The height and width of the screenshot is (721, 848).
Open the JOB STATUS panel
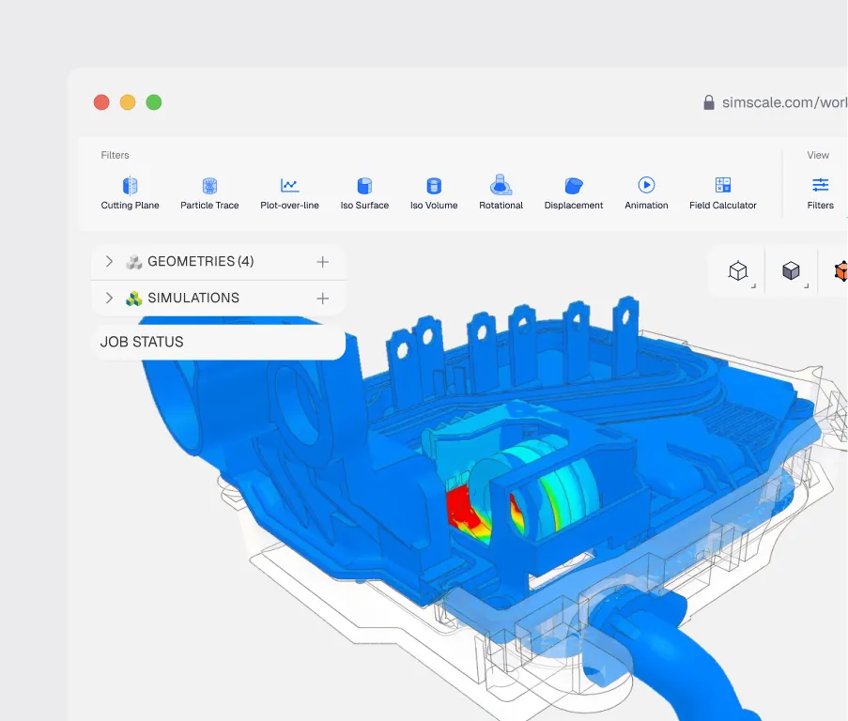point(219,342)
